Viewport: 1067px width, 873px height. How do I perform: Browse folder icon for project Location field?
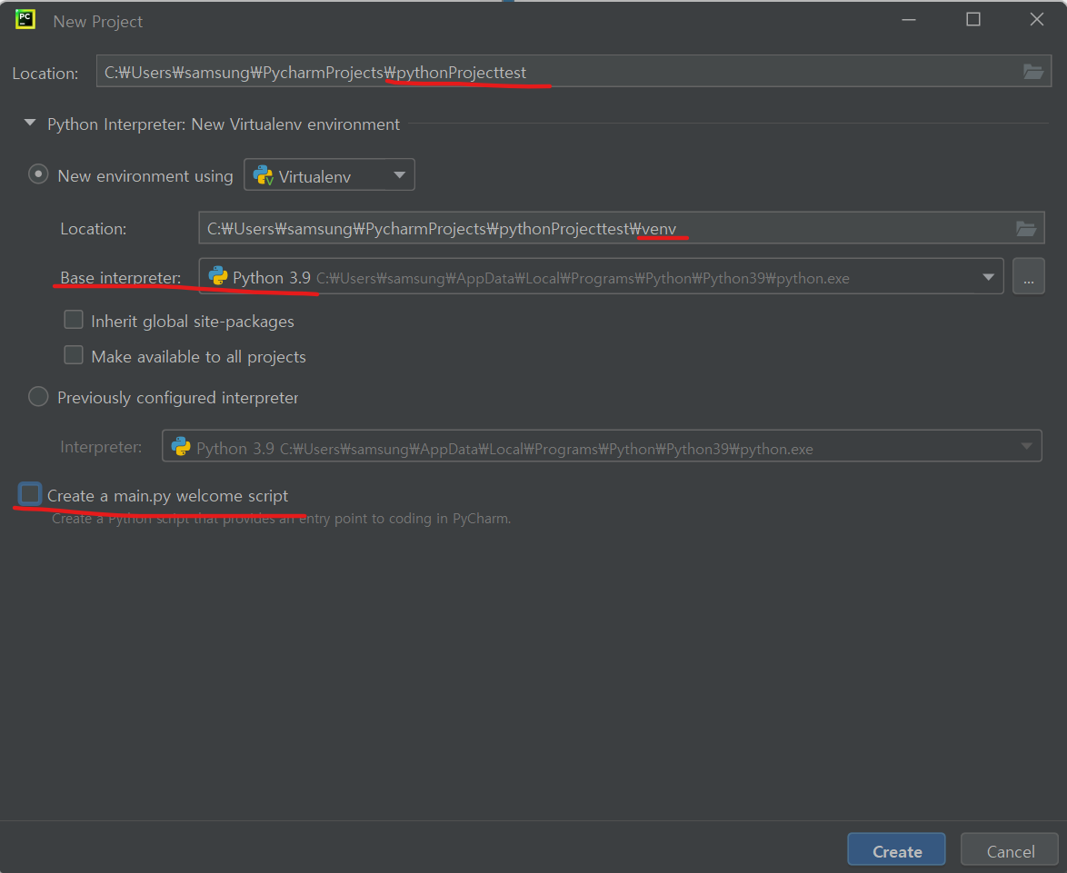coord(1033,72)
